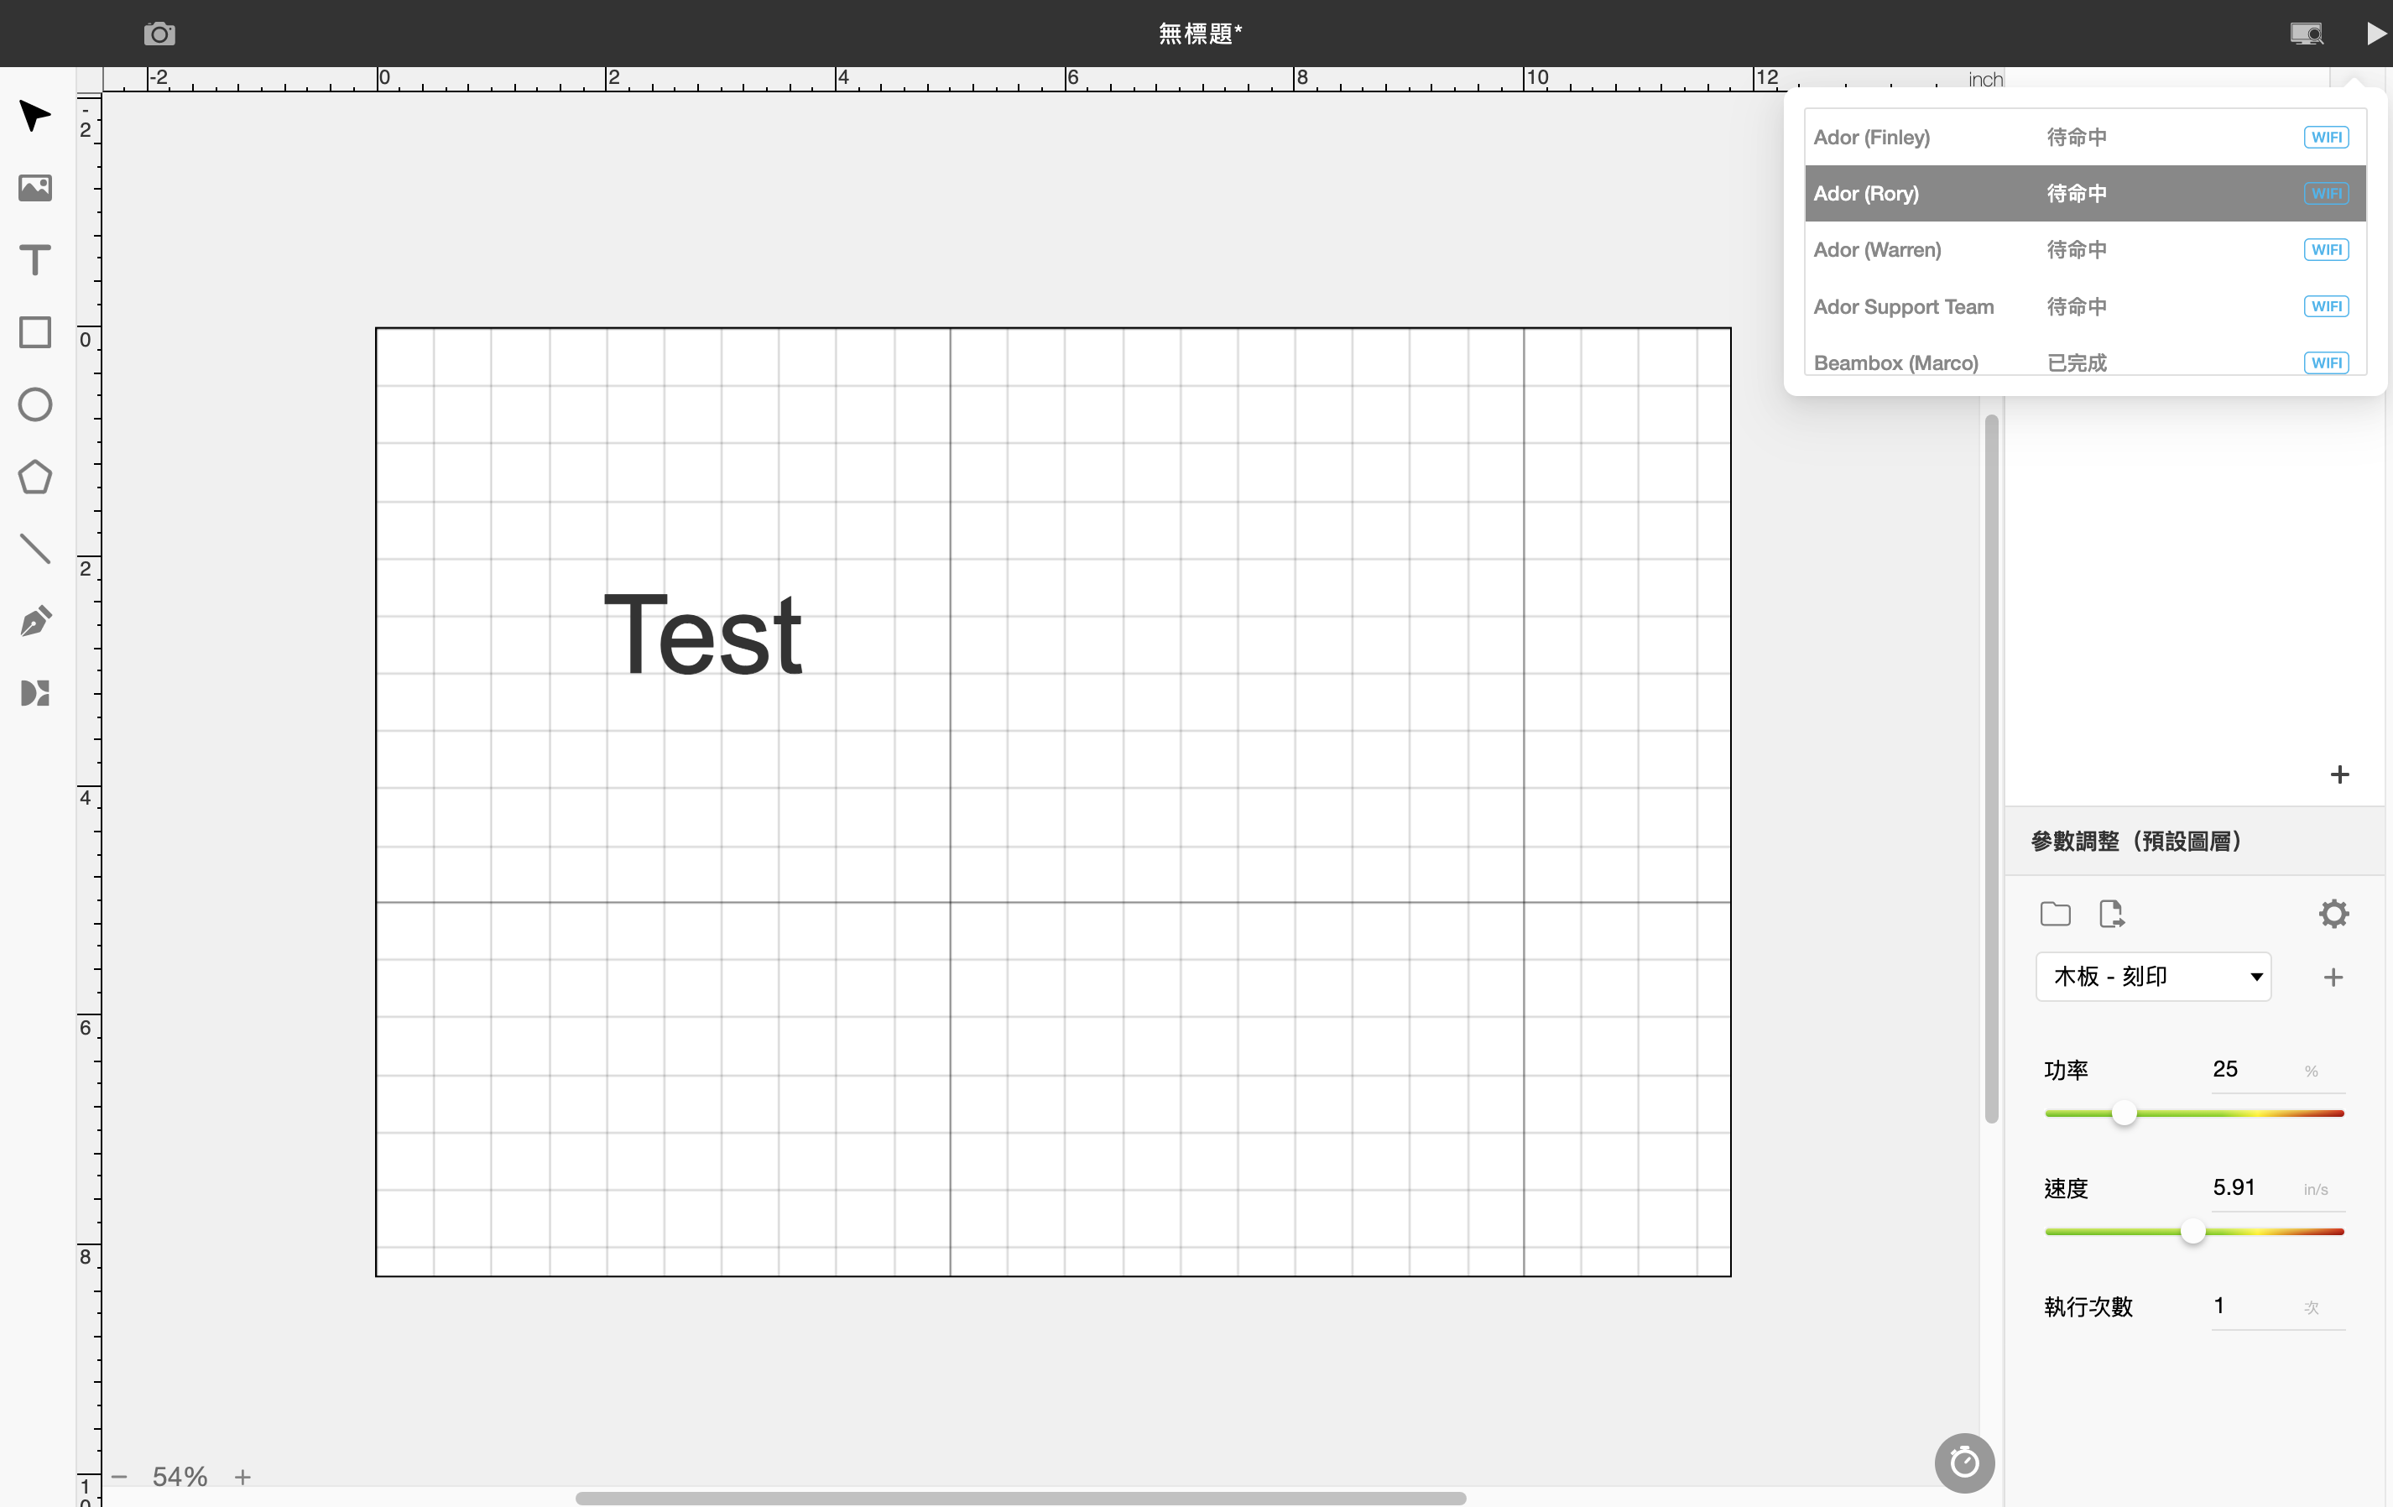This screenshot has height=1507, width=2393.
Task: Select Ador (Finley) machine
Action: click(x=2085, y=137)
